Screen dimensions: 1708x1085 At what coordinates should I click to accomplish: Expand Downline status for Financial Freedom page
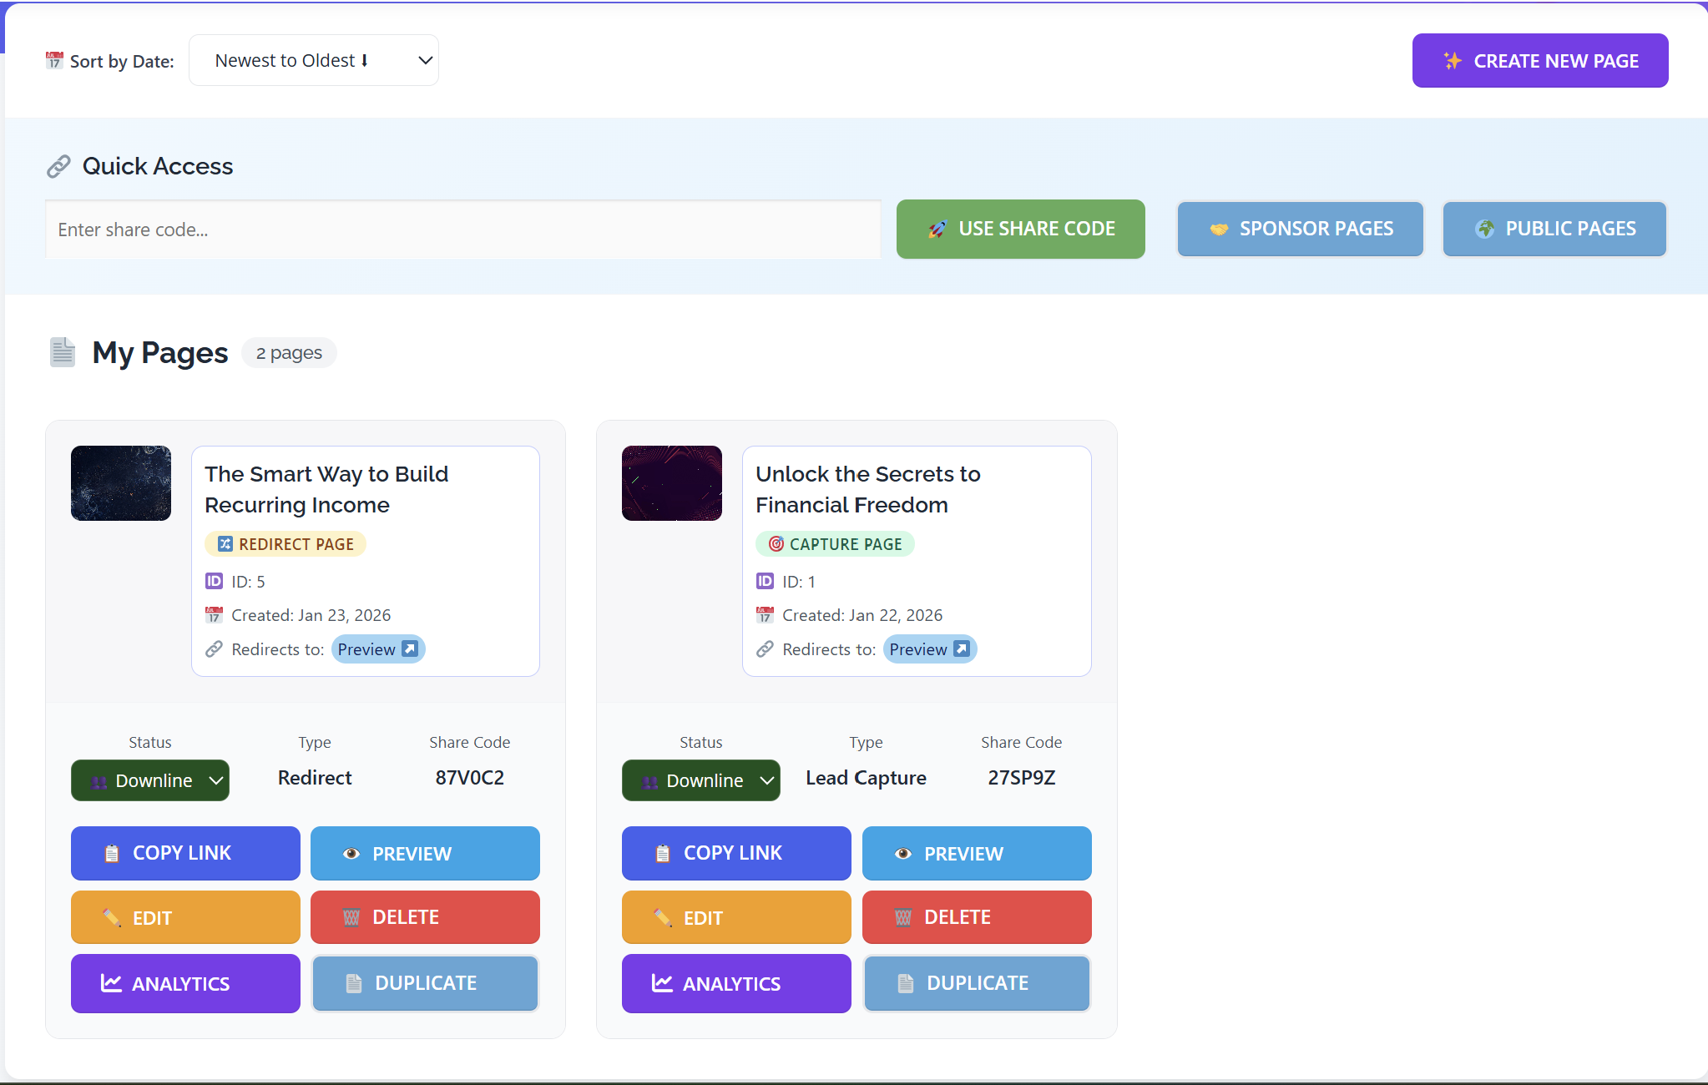pos(701,780)
